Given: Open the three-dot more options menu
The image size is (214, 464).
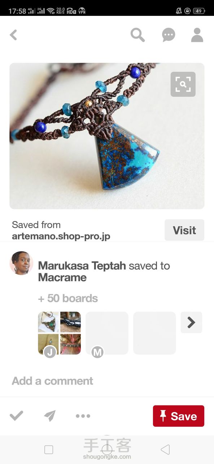Looking at the screenshot, I should 83,416.
